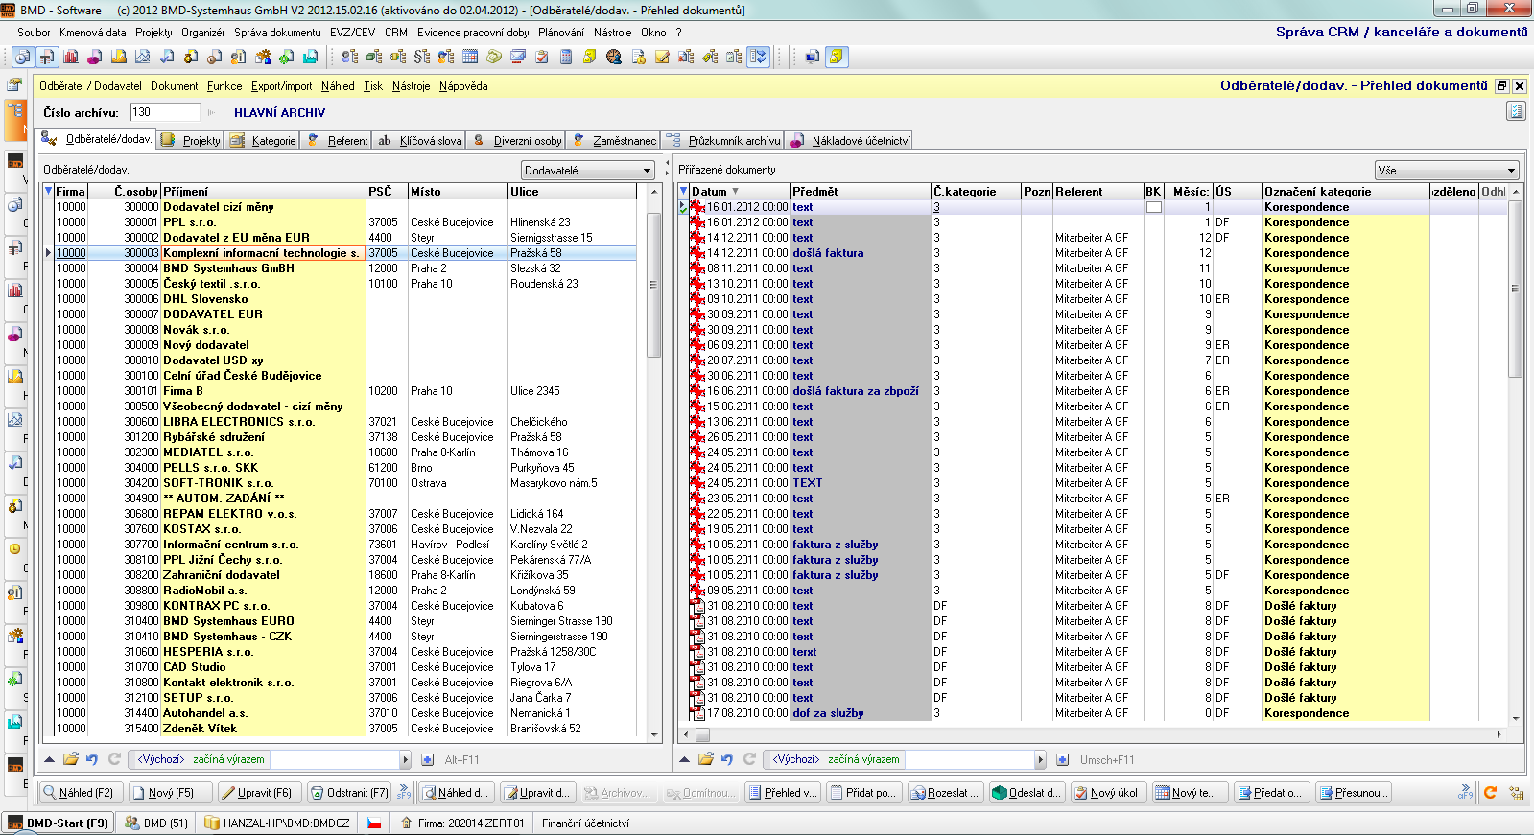1534x835 pixels.
Task: Open the Vše dropdown above the documents list
Action: point(1448,171)
